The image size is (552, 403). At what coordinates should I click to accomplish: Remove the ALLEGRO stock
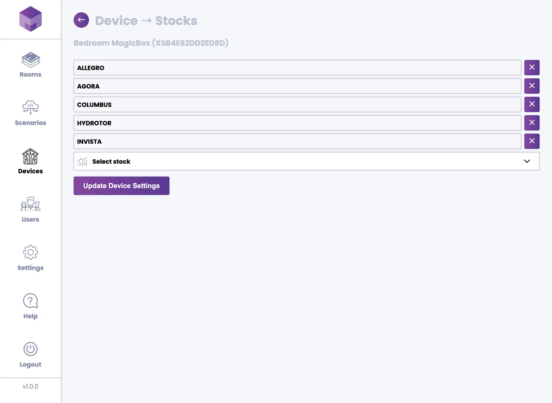(x=532, y=68)
